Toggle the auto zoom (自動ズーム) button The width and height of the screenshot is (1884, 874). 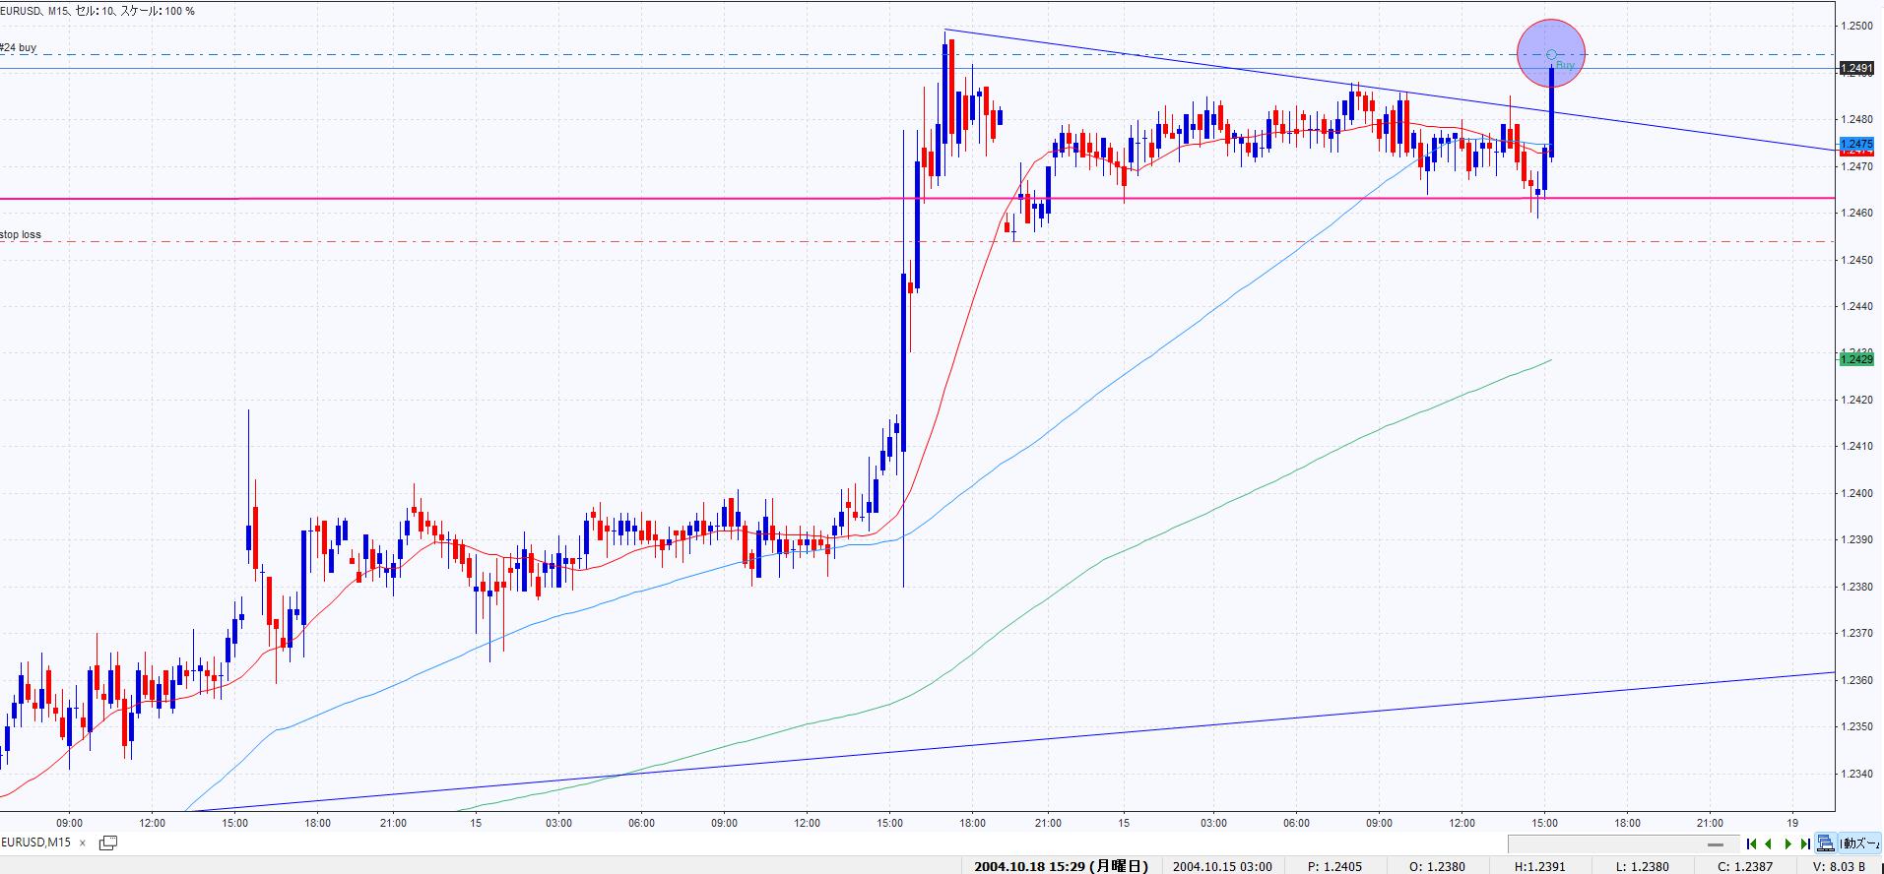1859,843
